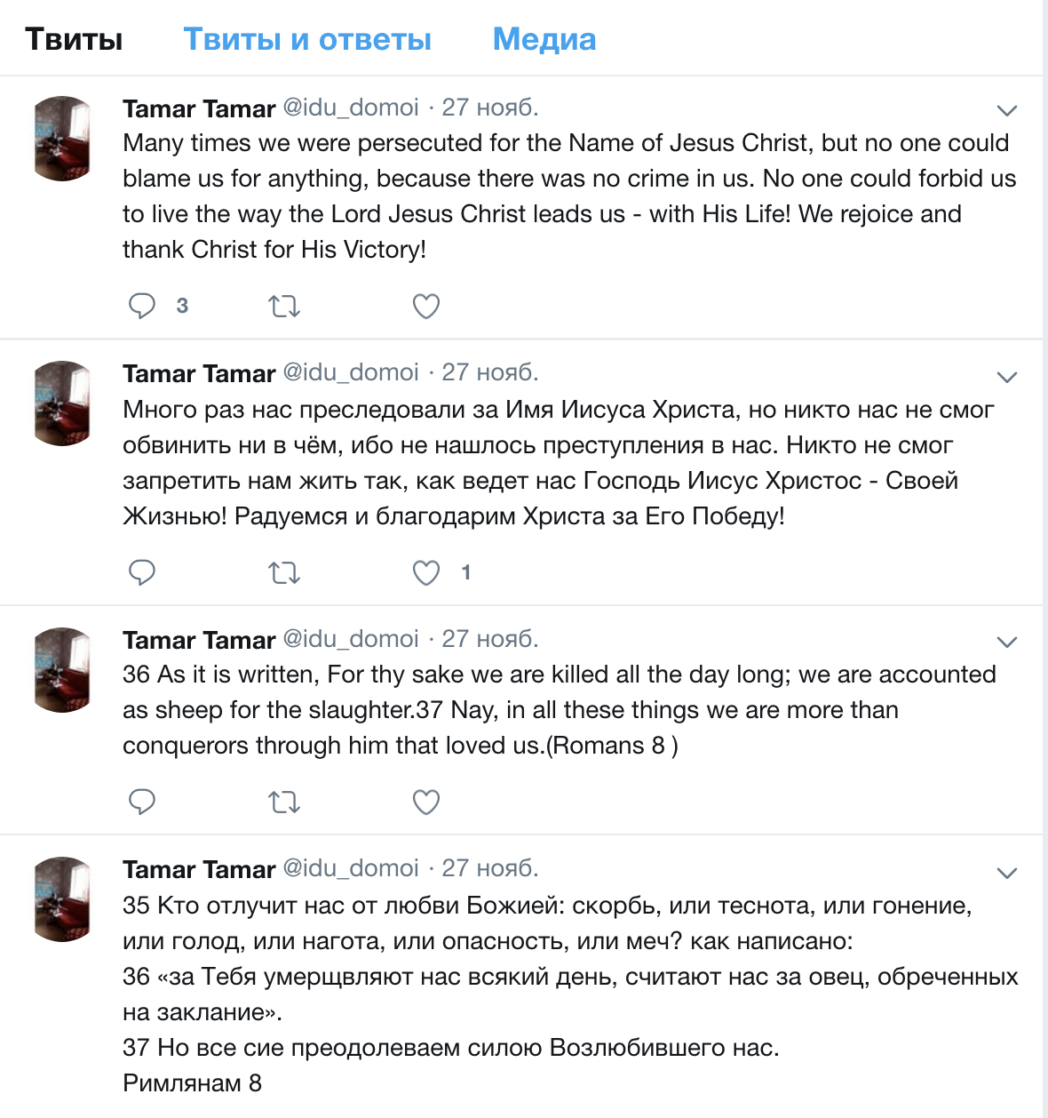Expand menu chevron on 'Много раз' tweet

click(x=1006, y=377)
